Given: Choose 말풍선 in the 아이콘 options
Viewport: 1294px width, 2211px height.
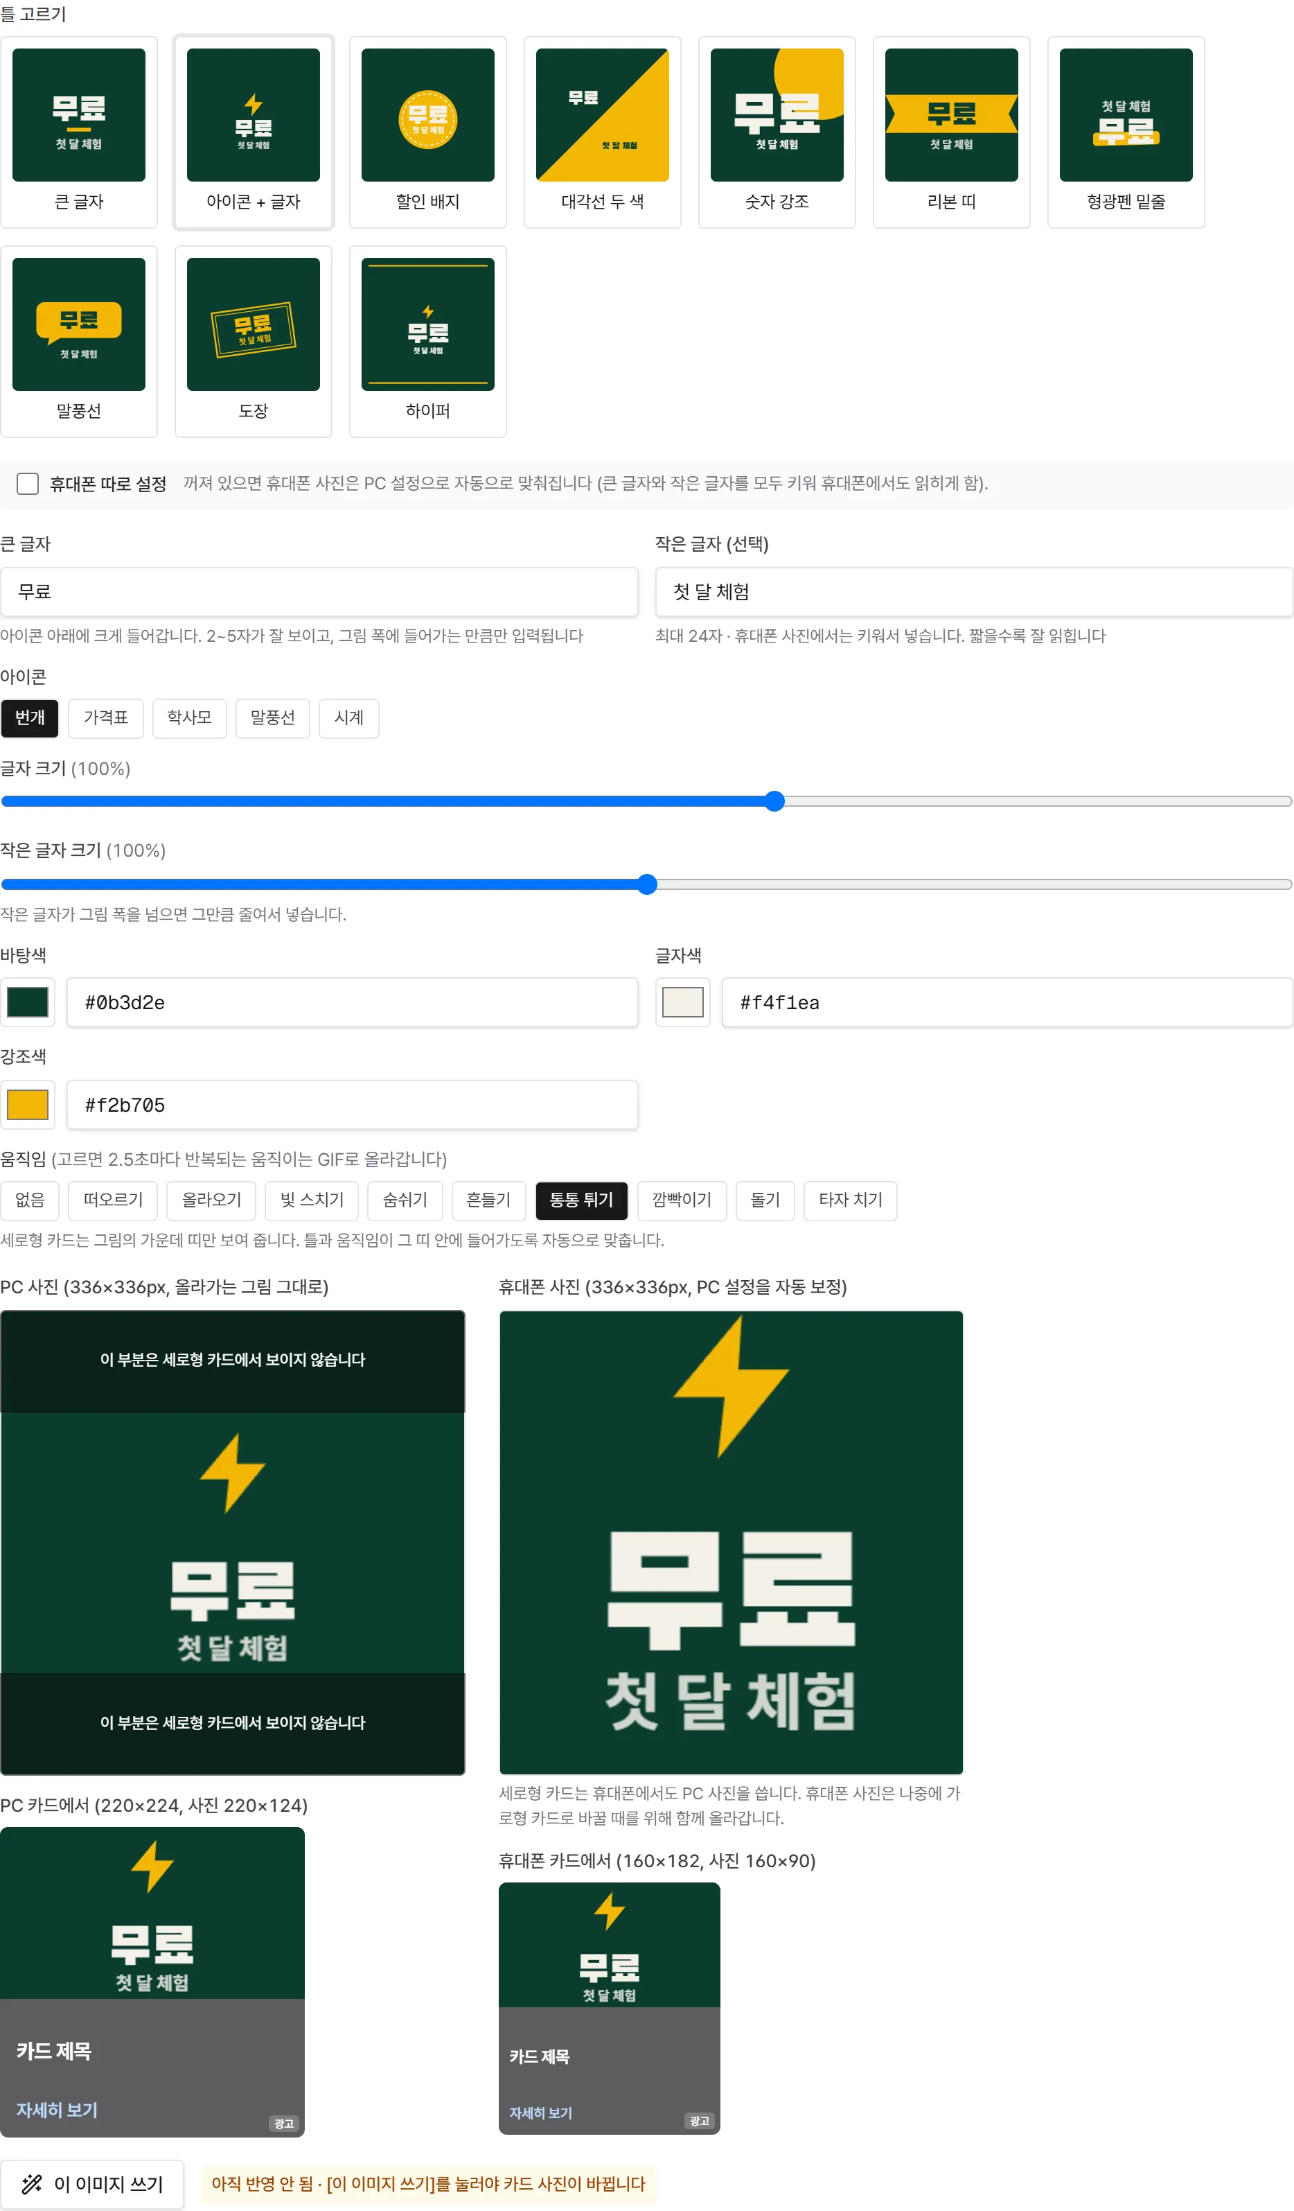Looking at the screenshot, I should pyautogui.click(x=273, y=717).
